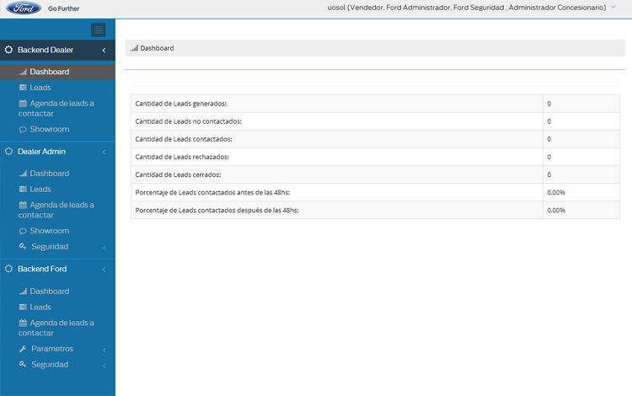This screenshot has width=632, height=396.
Task: Click Showroom chat bubble icon under Backend Dealer
Action: (x=23, y=130)
